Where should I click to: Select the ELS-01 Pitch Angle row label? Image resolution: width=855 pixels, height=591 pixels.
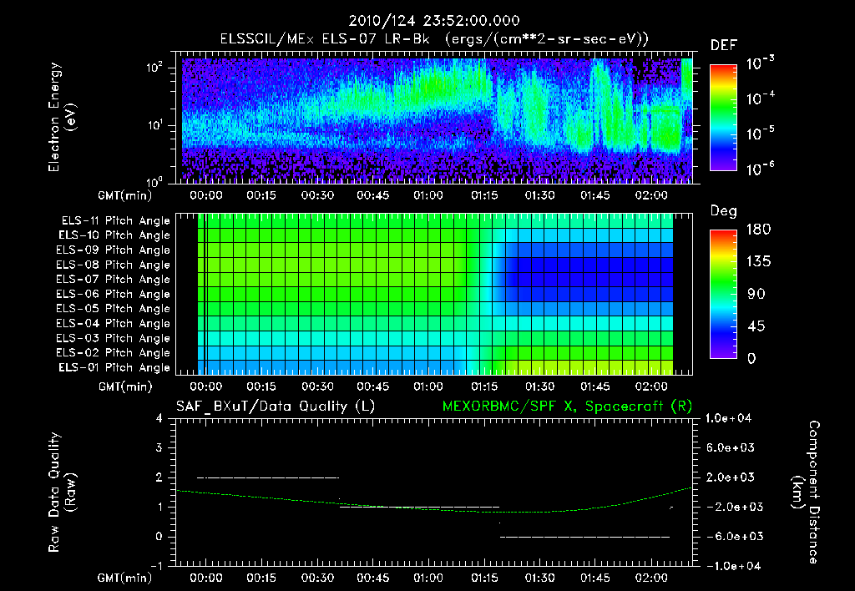click(114, 367)
